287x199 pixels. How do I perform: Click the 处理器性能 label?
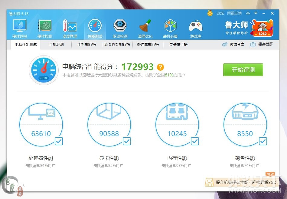point(41,158)
